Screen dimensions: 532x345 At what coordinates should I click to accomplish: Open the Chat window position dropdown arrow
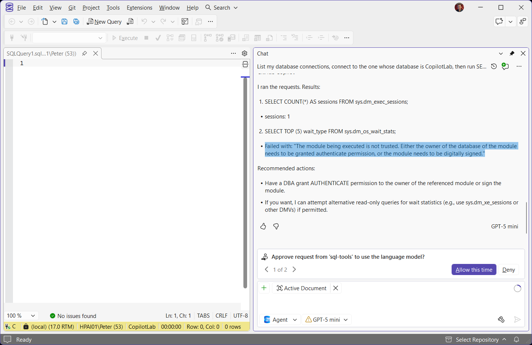501,53
